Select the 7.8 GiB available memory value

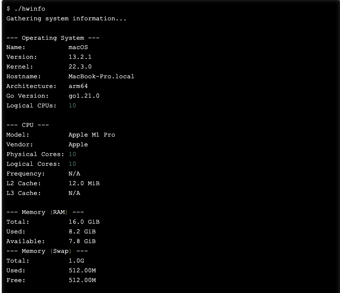pos(82,241)
